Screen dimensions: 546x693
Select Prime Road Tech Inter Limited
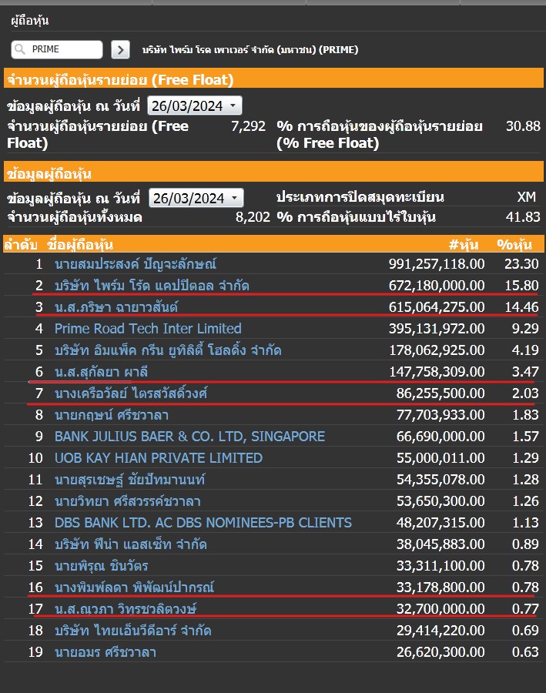pos(148,329)
